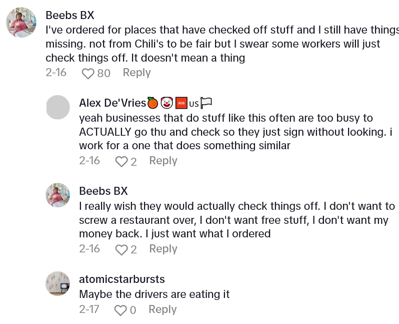Open Beebs BX's profile picture on the top comment
The image size is (399, 324).
point(21,23)
